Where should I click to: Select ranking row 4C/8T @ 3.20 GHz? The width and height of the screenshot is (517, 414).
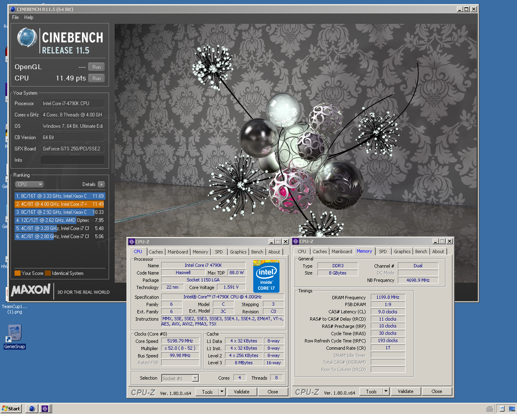pyautogui.click(x=59, y=228)
